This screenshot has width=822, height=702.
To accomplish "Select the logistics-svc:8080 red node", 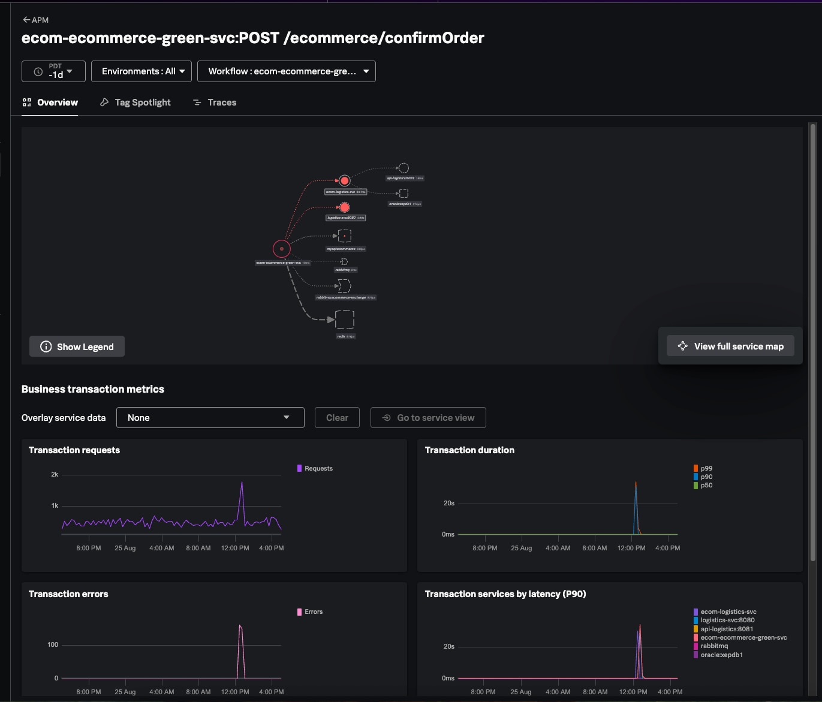I will point(344,207).
